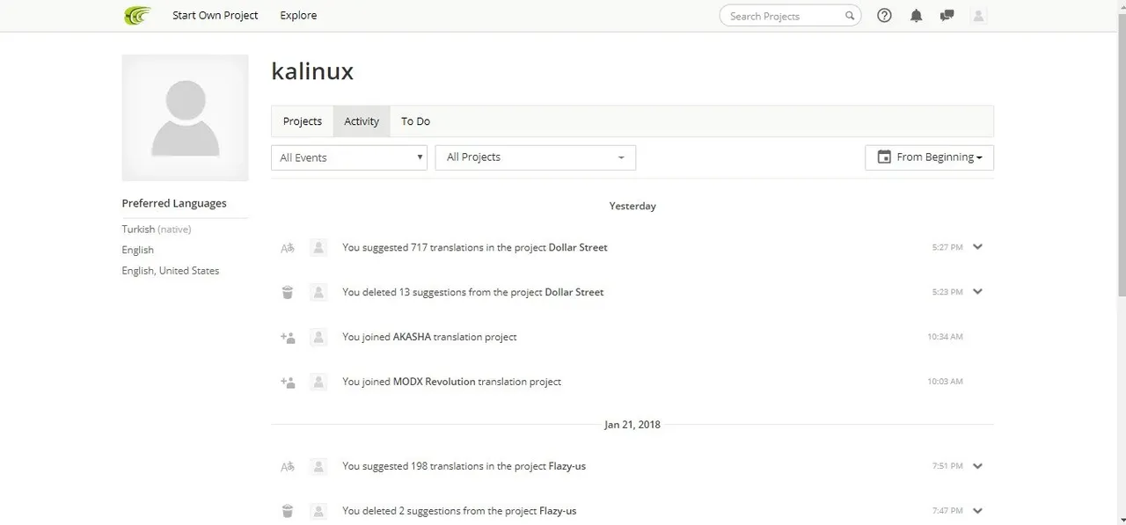The image size is (1126, 525).
Task: Expand the 13 deleted suggestions details
Action: [x=977, y=292]
